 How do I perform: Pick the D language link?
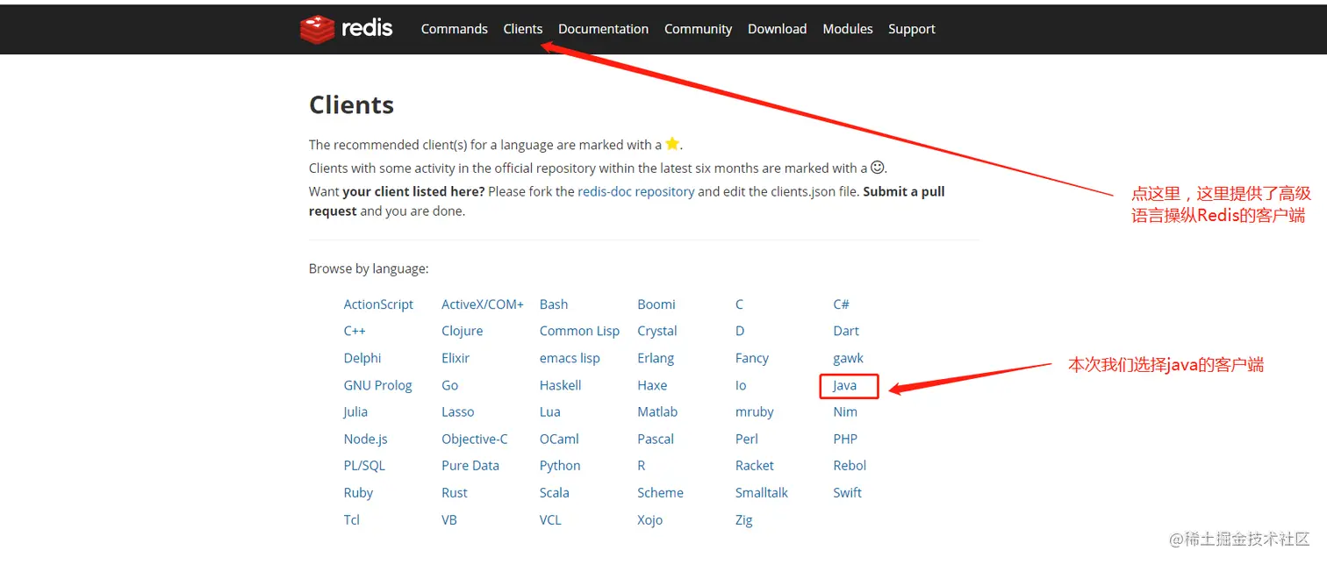pos(740,331)
